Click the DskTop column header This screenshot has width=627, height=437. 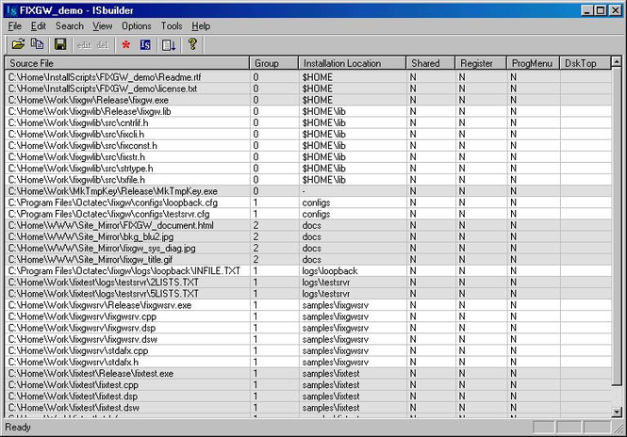(585, 63)
